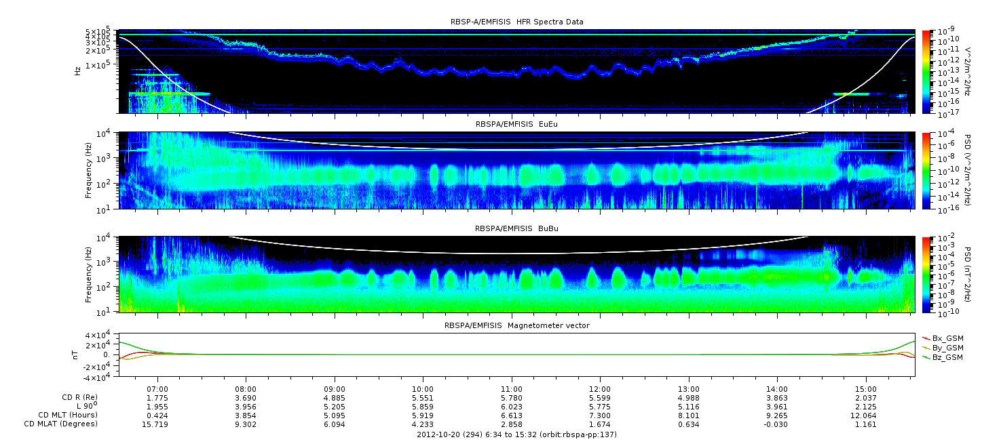
Task: Click the EuEu panel PSD color bar
Action: 926,171
